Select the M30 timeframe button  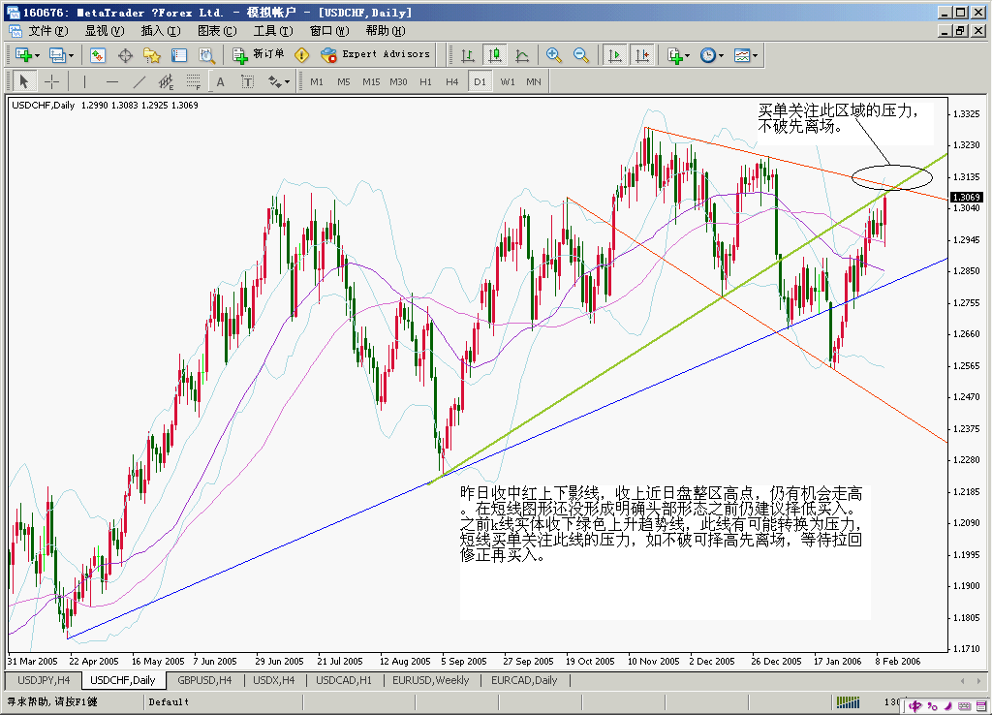[x=398, y=81]
